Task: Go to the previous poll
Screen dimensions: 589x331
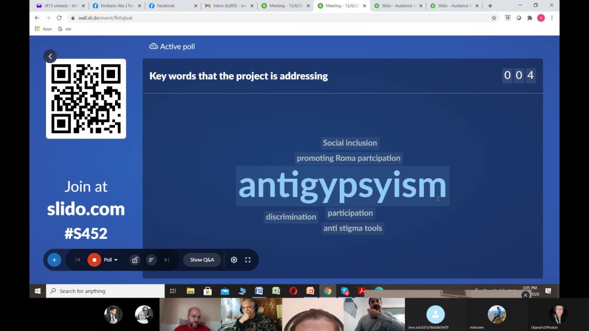Action: click(x=78, y=260)
